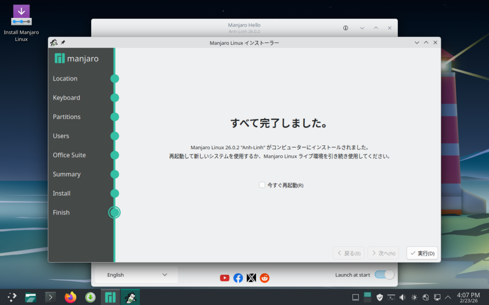This screenshot has height=305, width=489.
Task: Switch to Manjaro Hello taskbar entry
Action: [110, 297]
